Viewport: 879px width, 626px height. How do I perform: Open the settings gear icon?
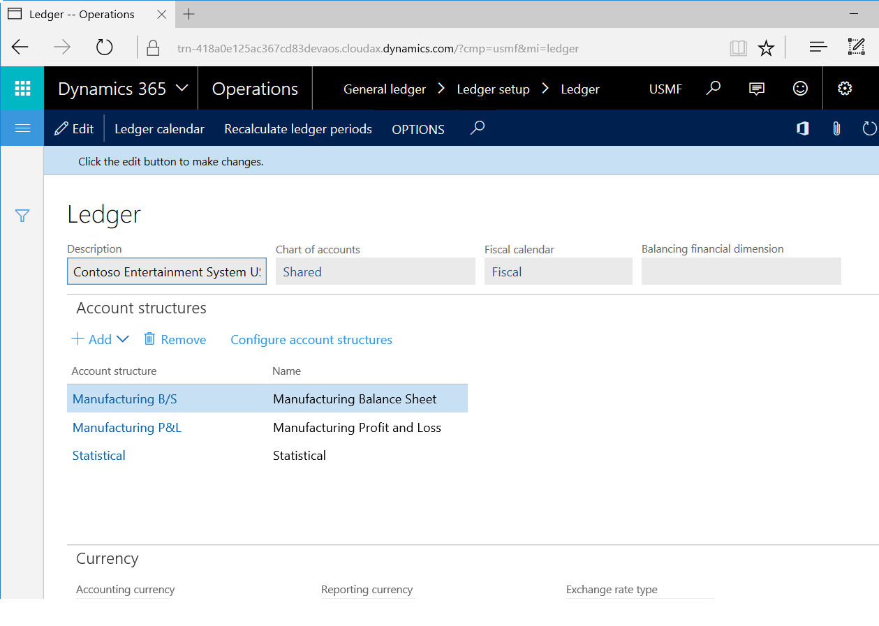[x=845, y=88]
